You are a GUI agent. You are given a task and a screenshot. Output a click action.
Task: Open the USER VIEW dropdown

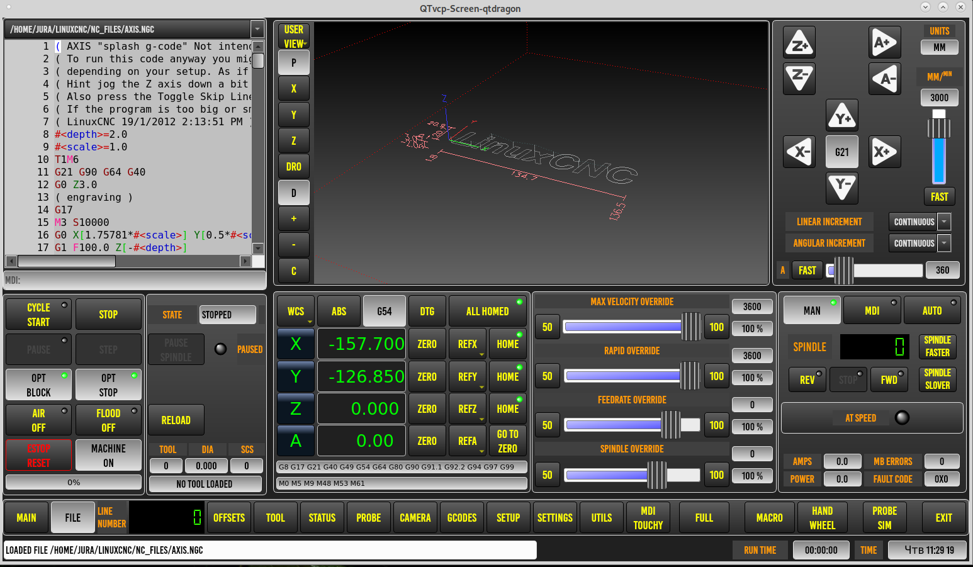point(293,36)
